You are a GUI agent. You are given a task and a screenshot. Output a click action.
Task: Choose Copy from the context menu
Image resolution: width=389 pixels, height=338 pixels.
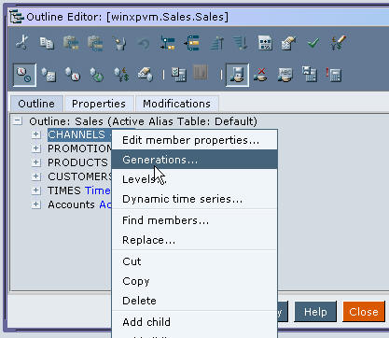(x=194, y=281)
